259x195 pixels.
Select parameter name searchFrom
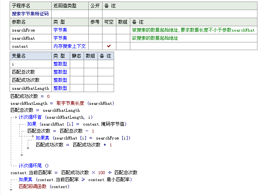click(x=23, y=30)
